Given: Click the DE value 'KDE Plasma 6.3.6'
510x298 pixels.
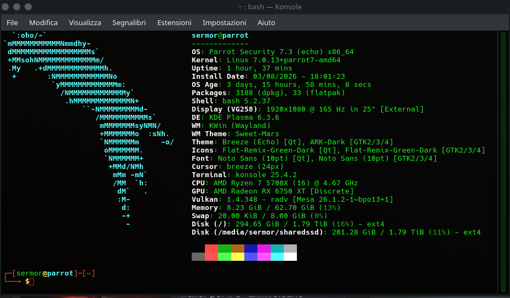Looking at the screenshot, I should pyautogui.click(x=244, y=118).
